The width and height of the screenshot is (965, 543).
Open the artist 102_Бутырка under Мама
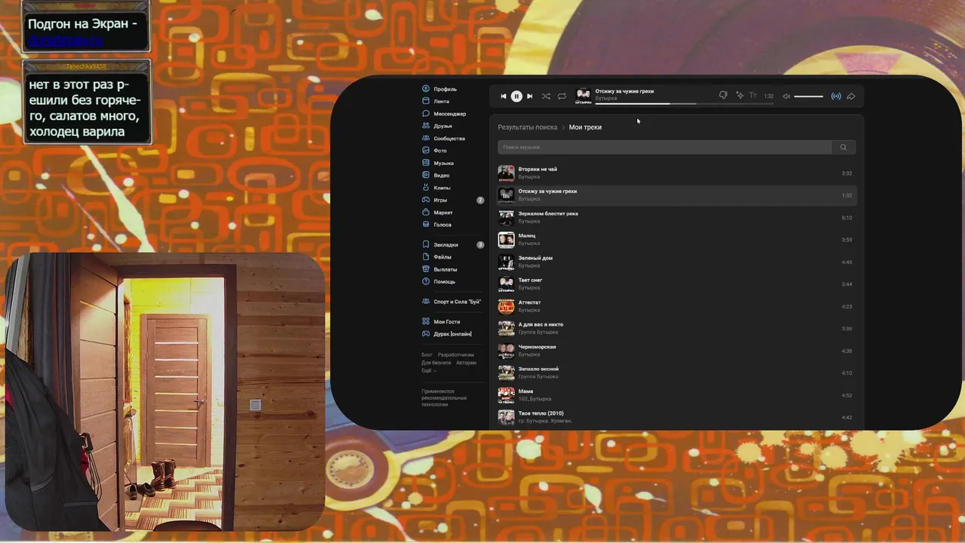535,399
